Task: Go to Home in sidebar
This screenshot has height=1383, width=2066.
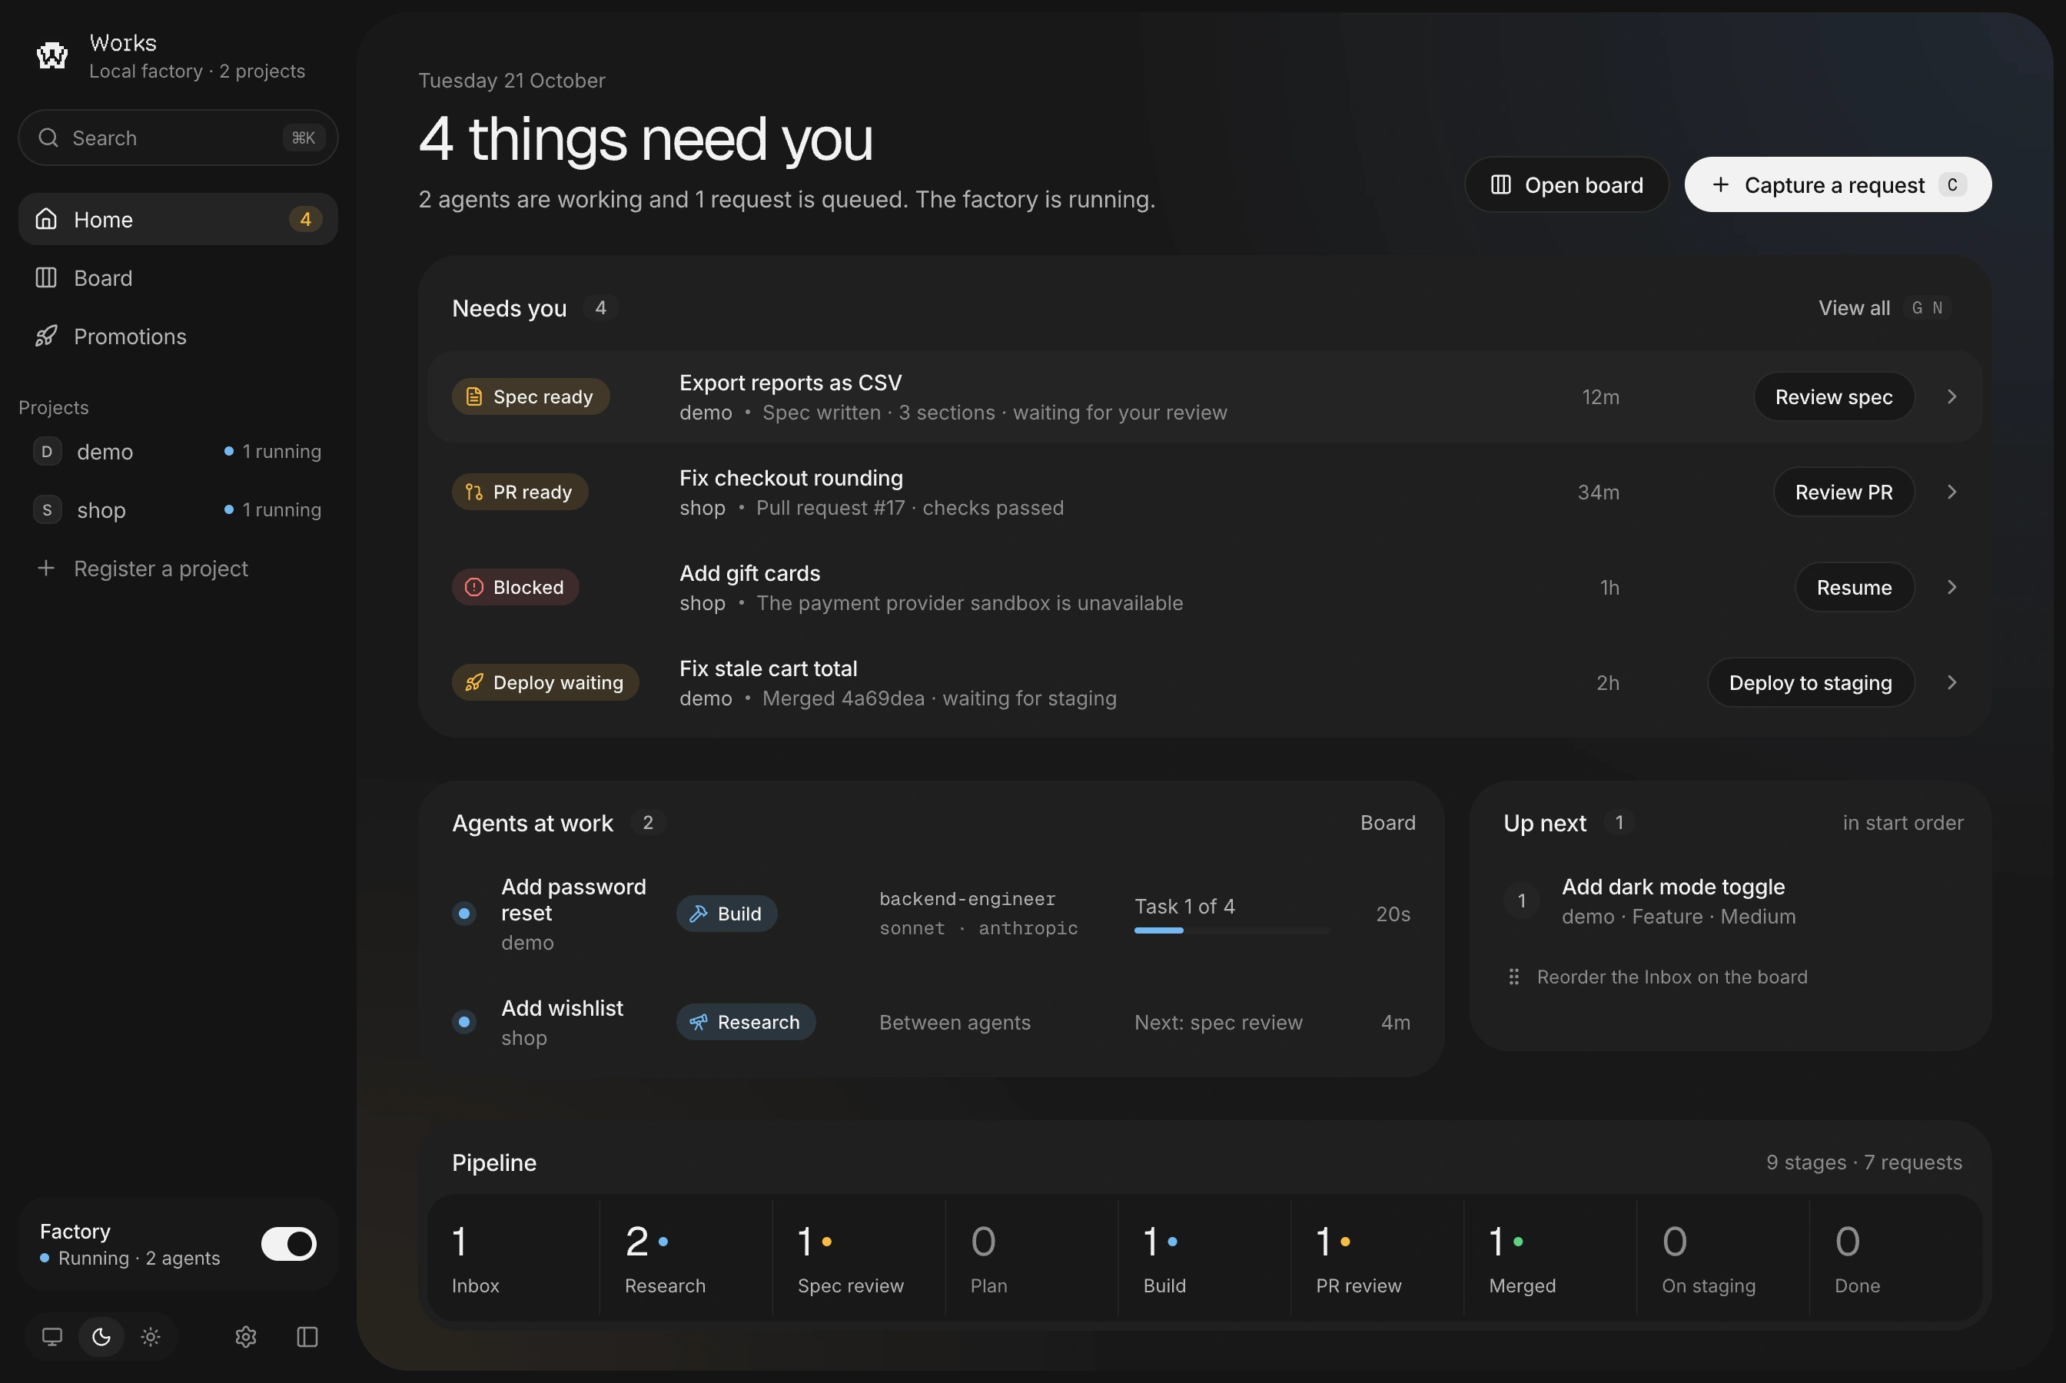Action: click(x=178, y=219)
